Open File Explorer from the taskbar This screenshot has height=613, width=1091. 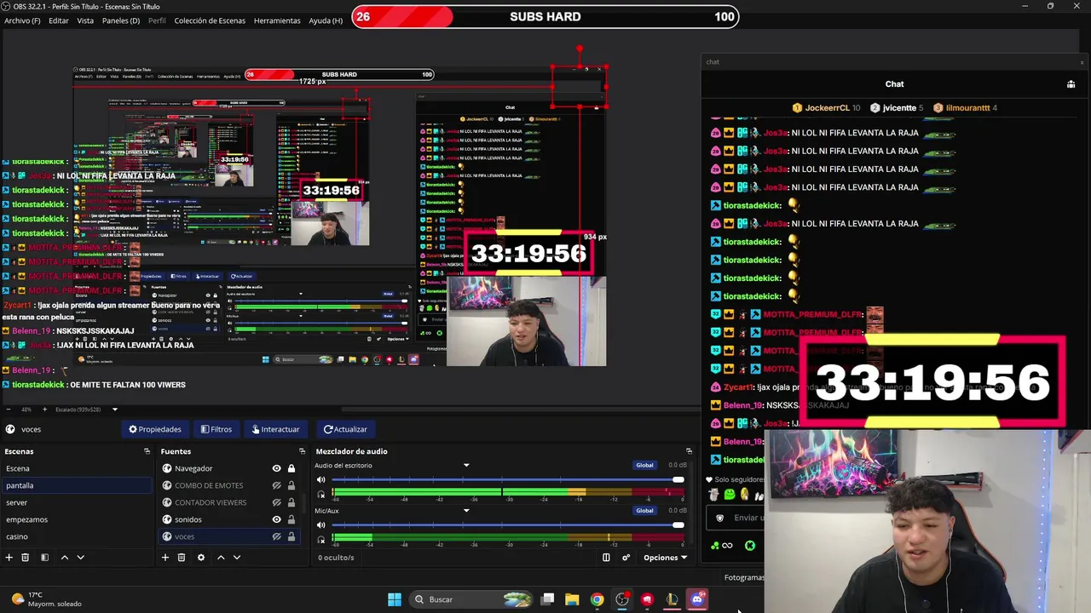click(572, 599)
